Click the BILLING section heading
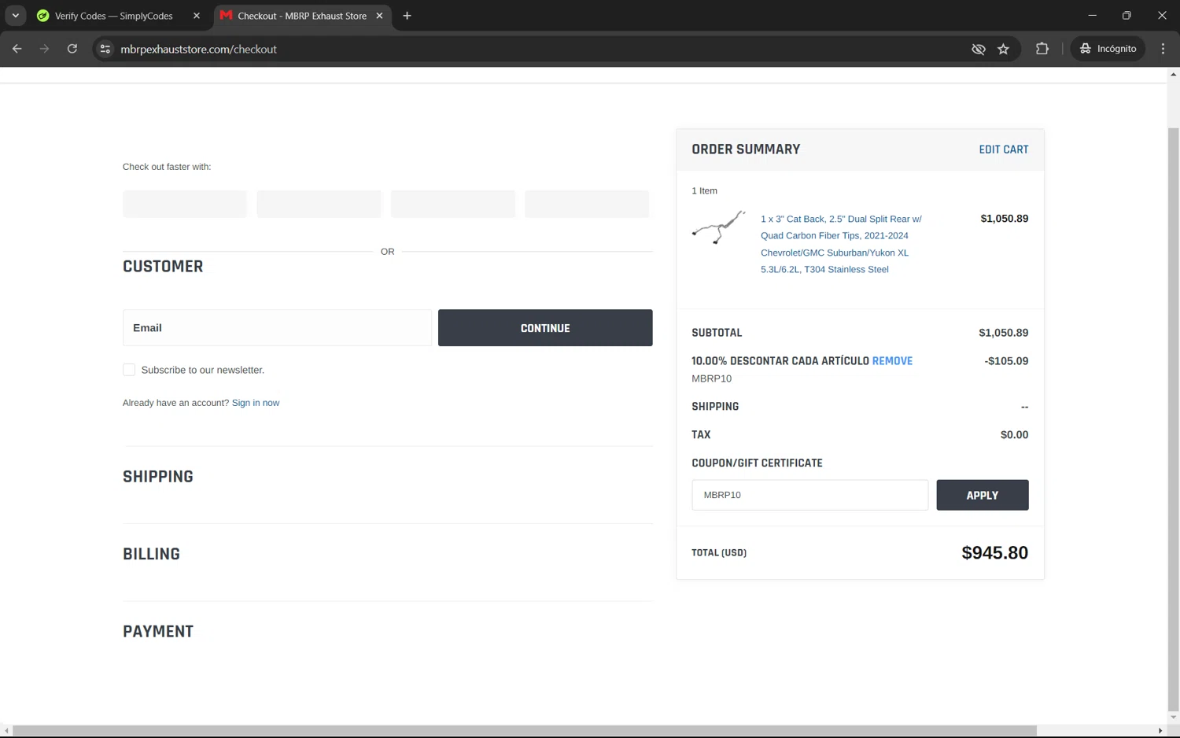The image size is (1180, 738). click(151, 554)
